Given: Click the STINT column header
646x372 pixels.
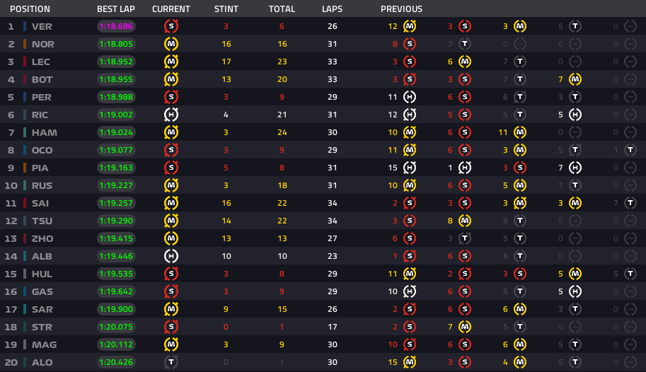Looking at the screenshot, I should (226, 8).
